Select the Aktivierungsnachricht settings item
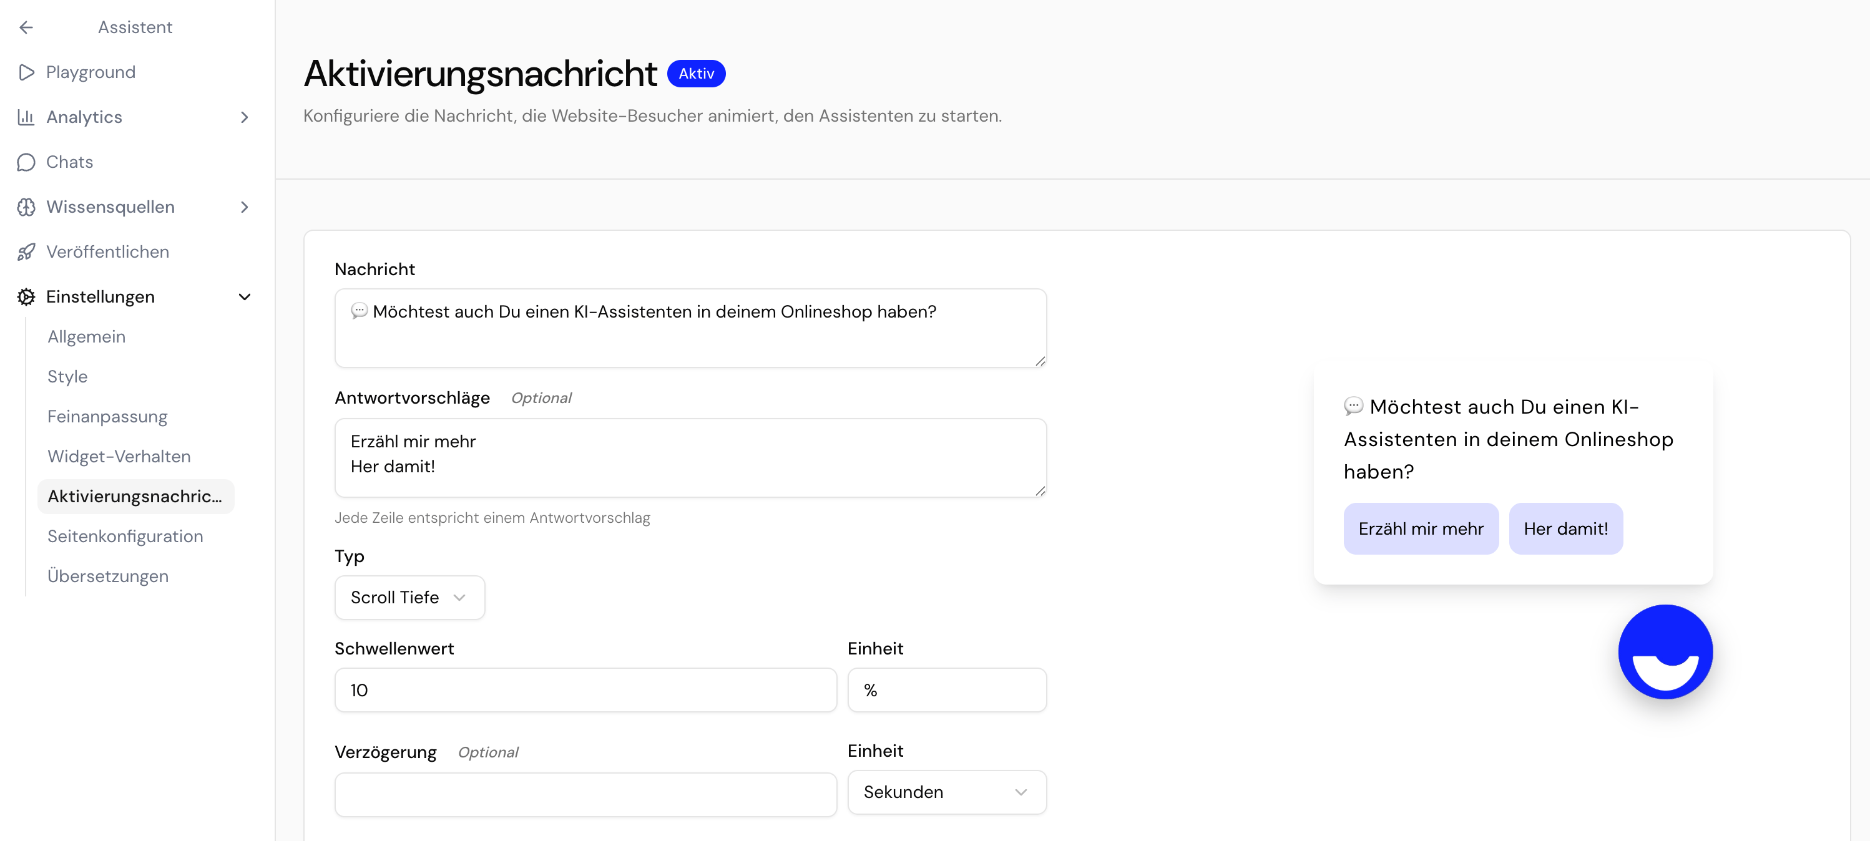The image size is (1870, 841). click(135, 497)
